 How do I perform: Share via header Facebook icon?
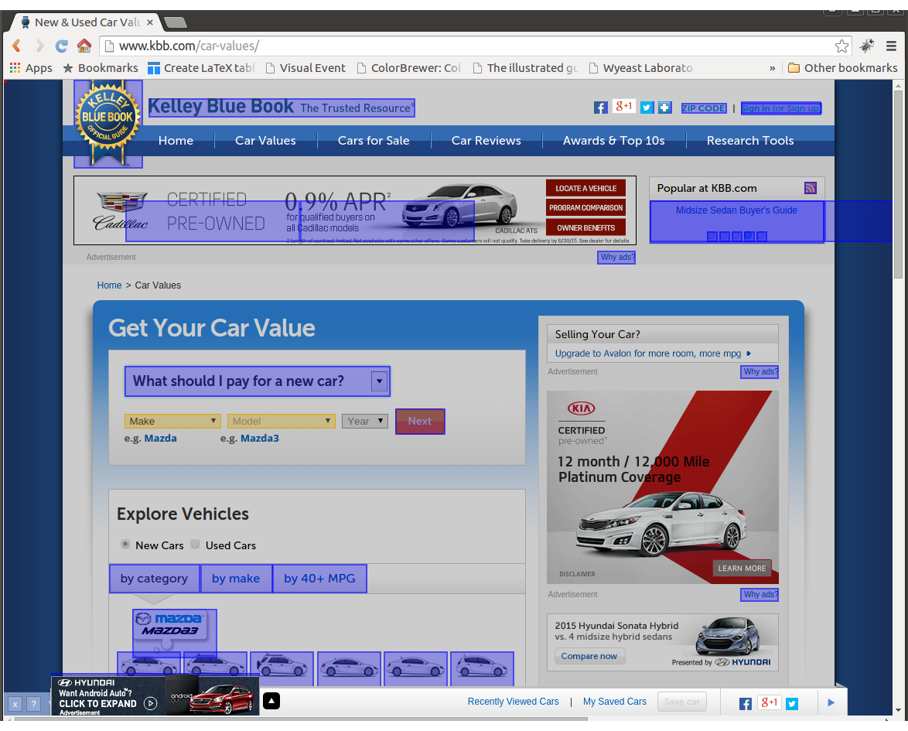tap(600, 108)
